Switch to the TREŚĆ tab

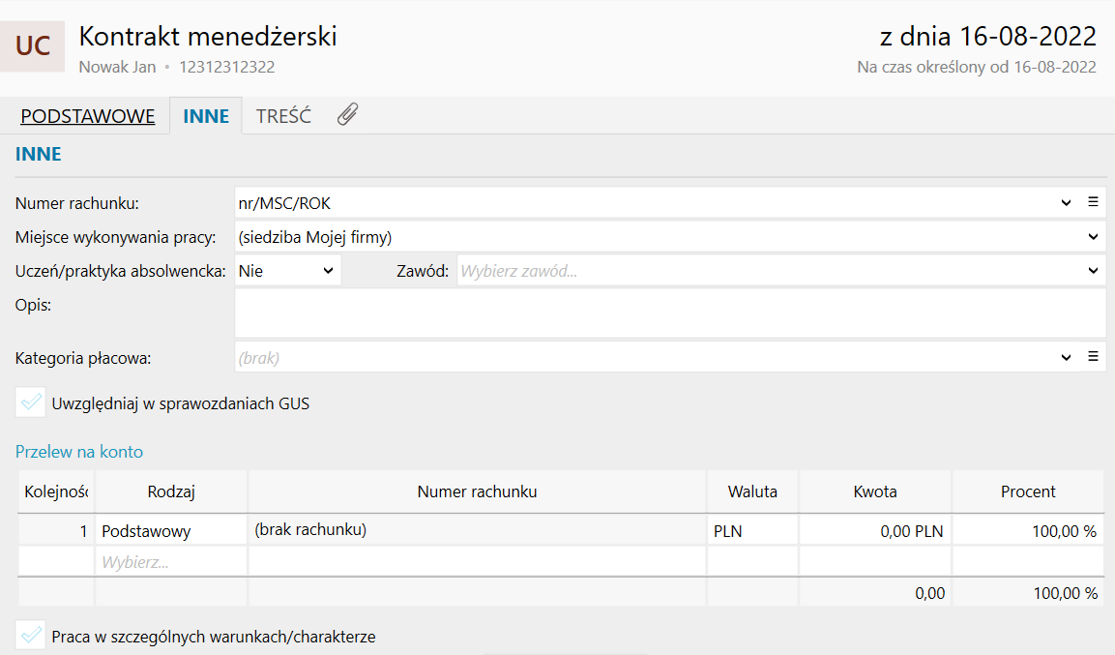point(283,116)
